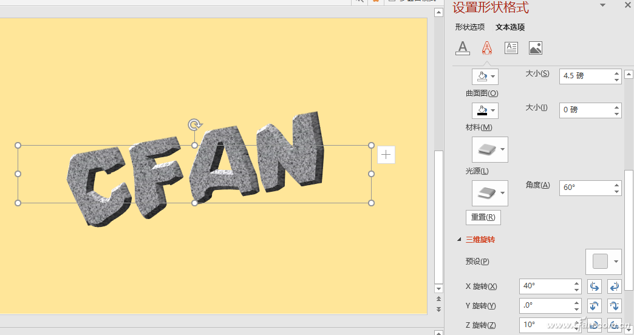
Task: Increase the 0 磅 contour size
Action: coord(616,107)
